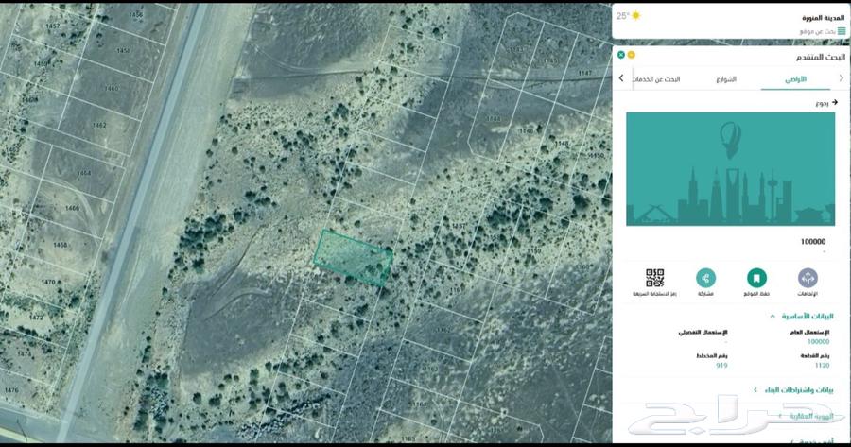Click the plot number 1120 link

(x=822, y=365)
